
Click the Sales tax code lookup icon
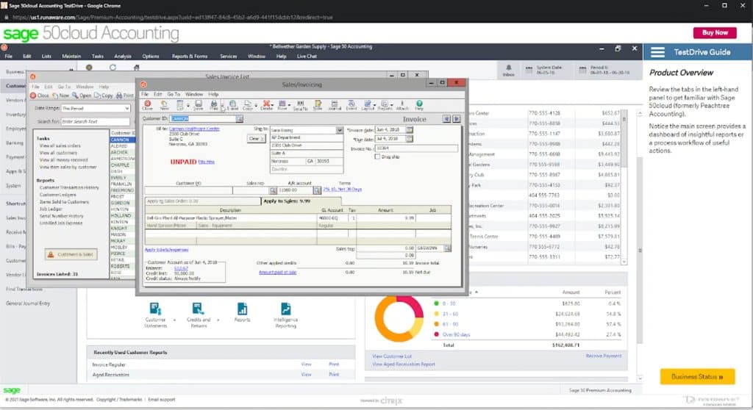tap(447, 248)
